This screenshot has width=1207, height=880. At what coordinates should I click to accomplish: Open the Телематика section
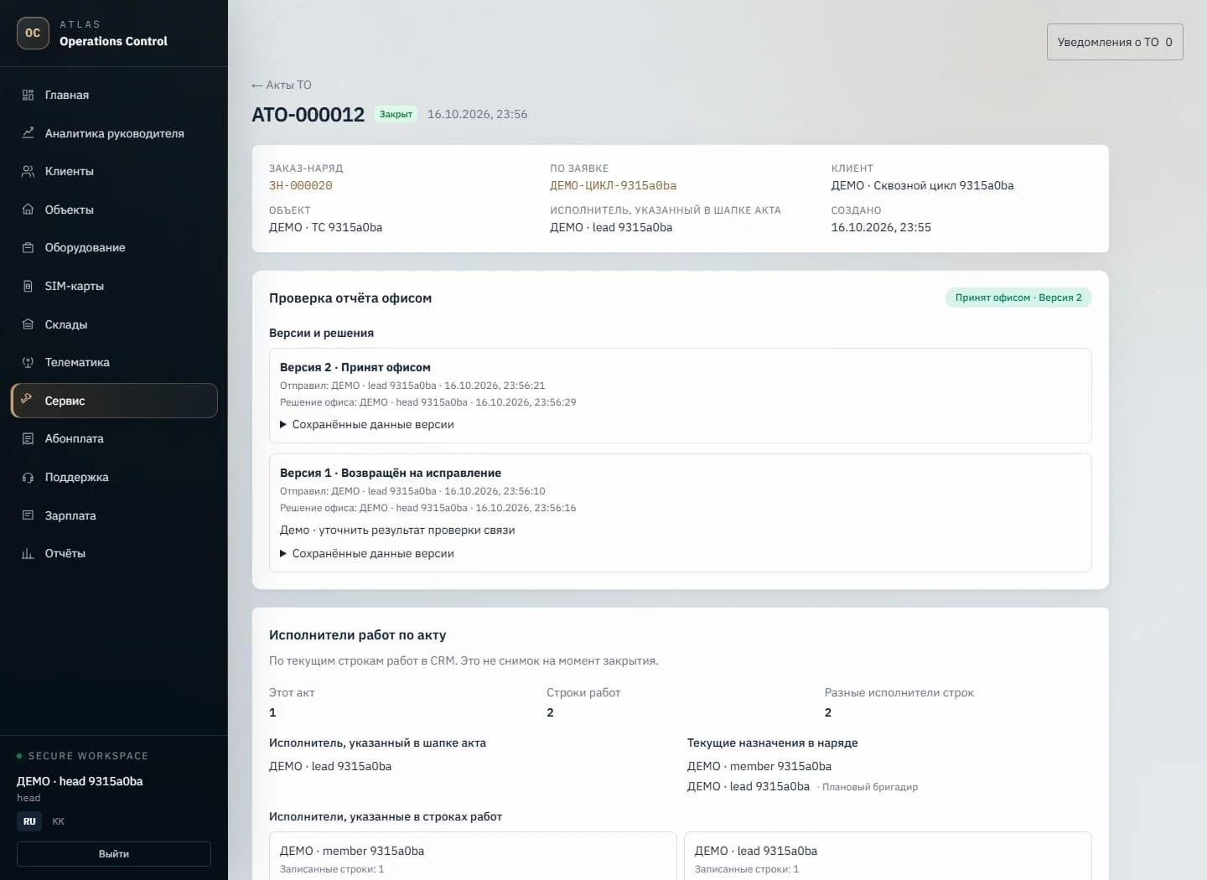114,362
